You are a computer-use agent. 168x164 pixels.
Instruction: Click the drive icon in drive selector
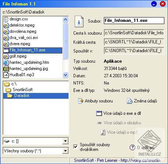7,141
